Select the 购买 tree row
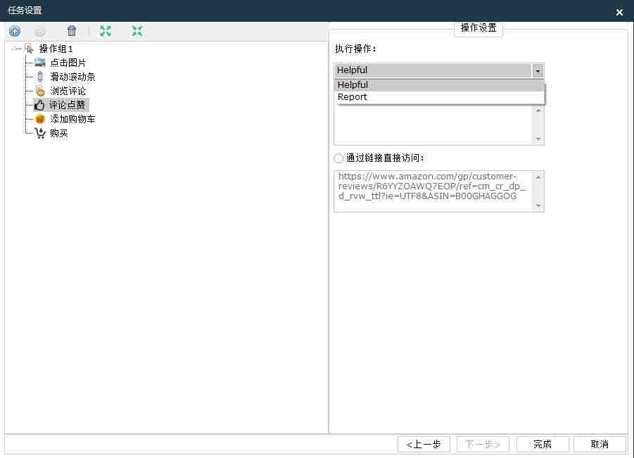The width and height of the screenshot is (634, 458). click(x=58, y=133)
